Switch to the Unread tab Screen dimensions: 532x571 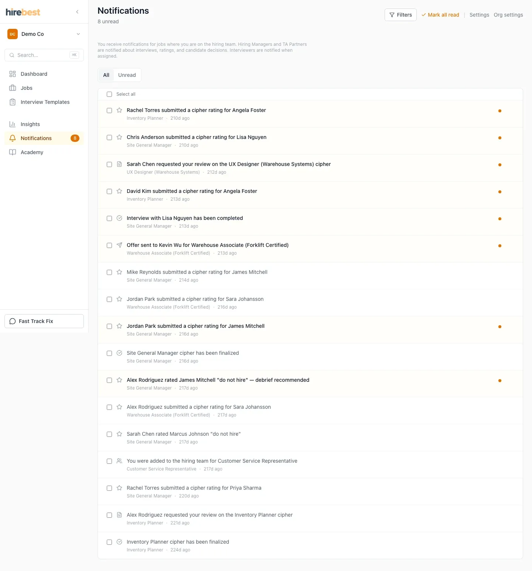(x=127, y=75)
